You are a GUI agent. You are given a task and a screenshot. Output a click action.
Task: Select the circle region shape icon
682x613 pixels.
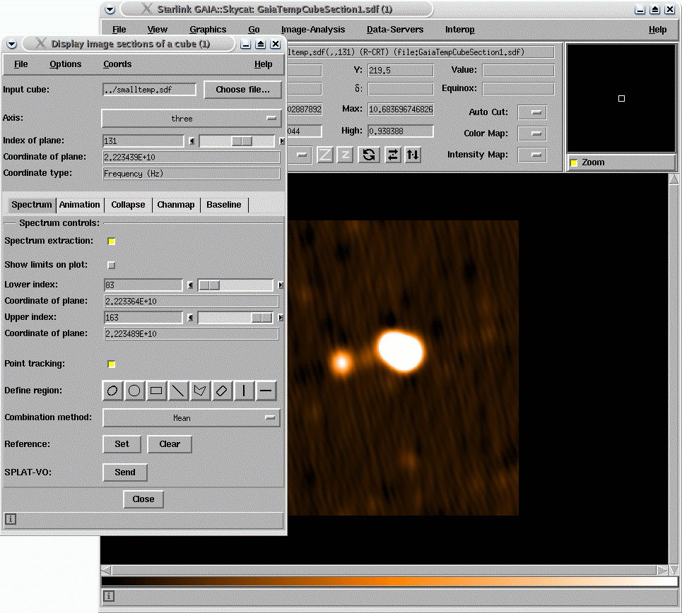[134, 391]
